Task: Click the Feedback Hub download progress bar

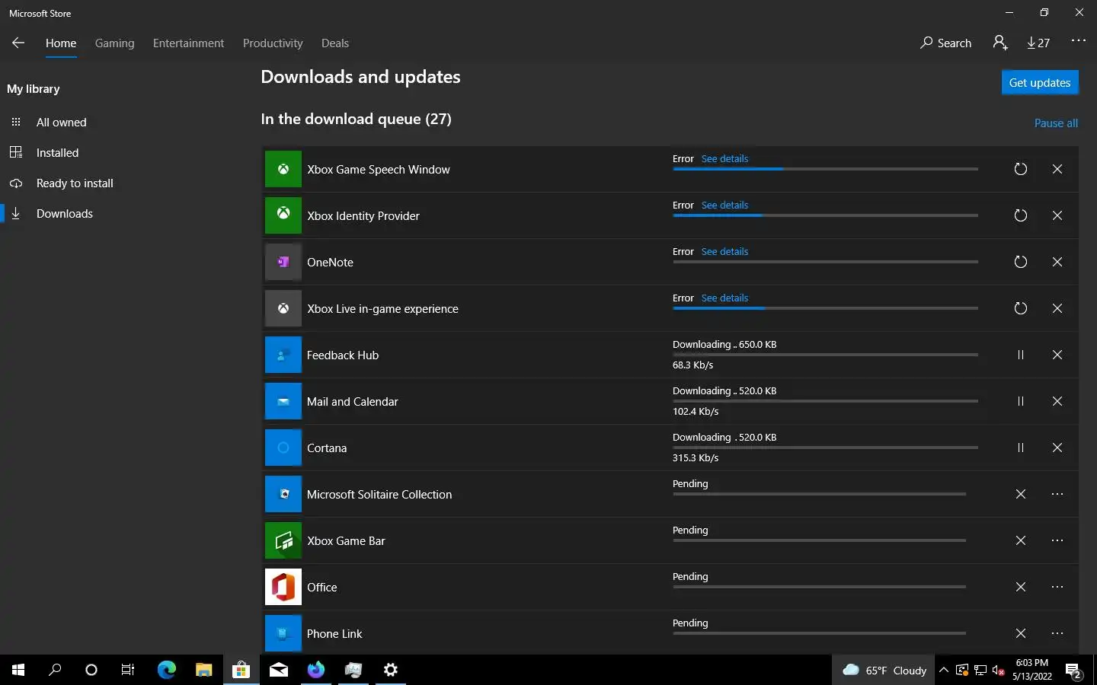Action: coord(825,355)
